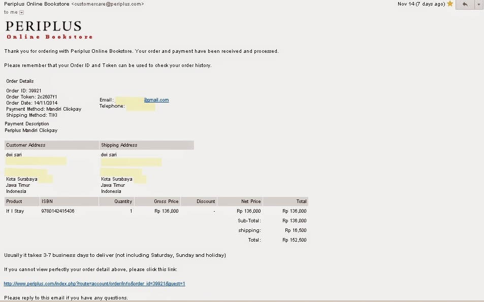Open the more options dropdown beside Reply

479,4
